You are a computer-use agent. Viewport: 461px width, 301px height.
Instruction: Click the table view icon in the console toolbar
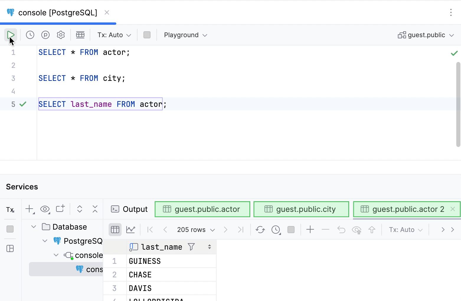(x=80, y=35)
